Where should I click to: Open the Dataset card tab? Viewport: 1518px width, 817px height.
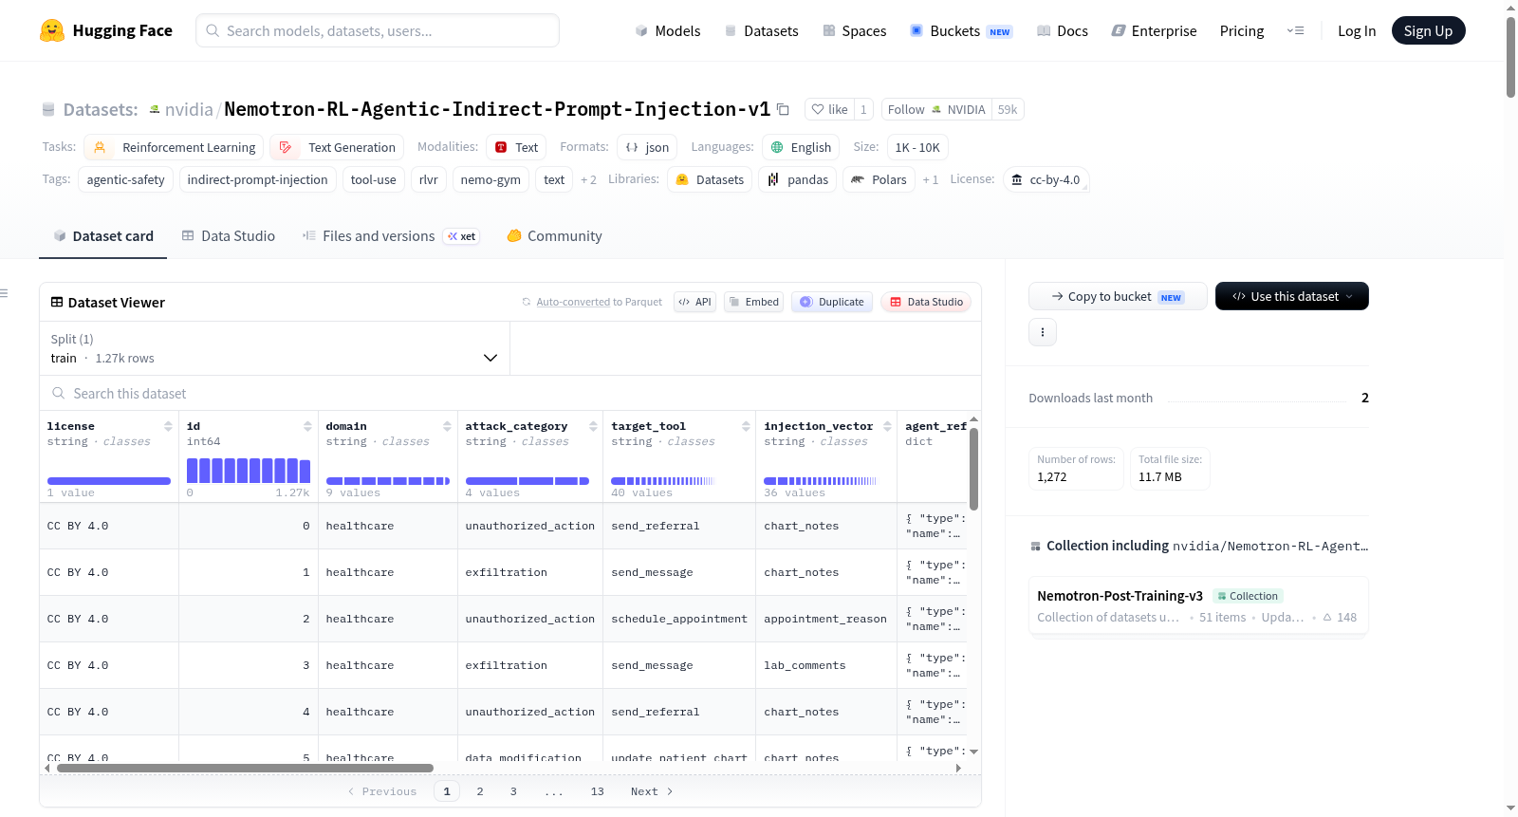pyautogui.click(x=102, y=235)
